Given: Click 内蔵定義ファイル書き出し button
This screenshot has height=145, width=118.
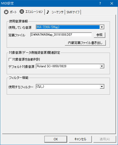Looking at the screenshot, I should tap(85, 43).
